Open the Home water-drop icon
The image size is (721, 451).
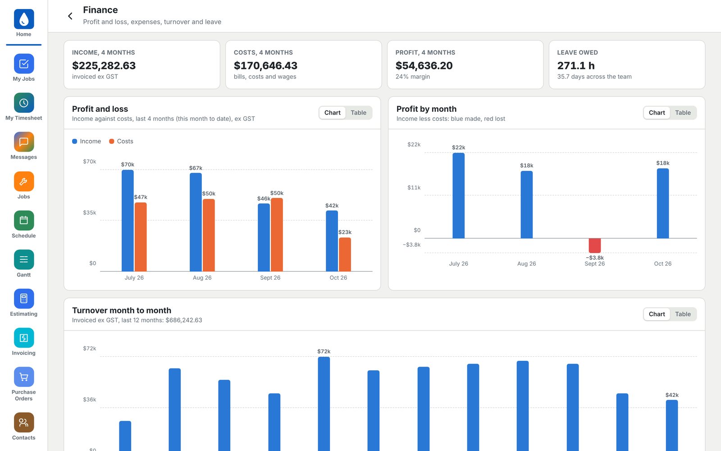pos(24,19)
